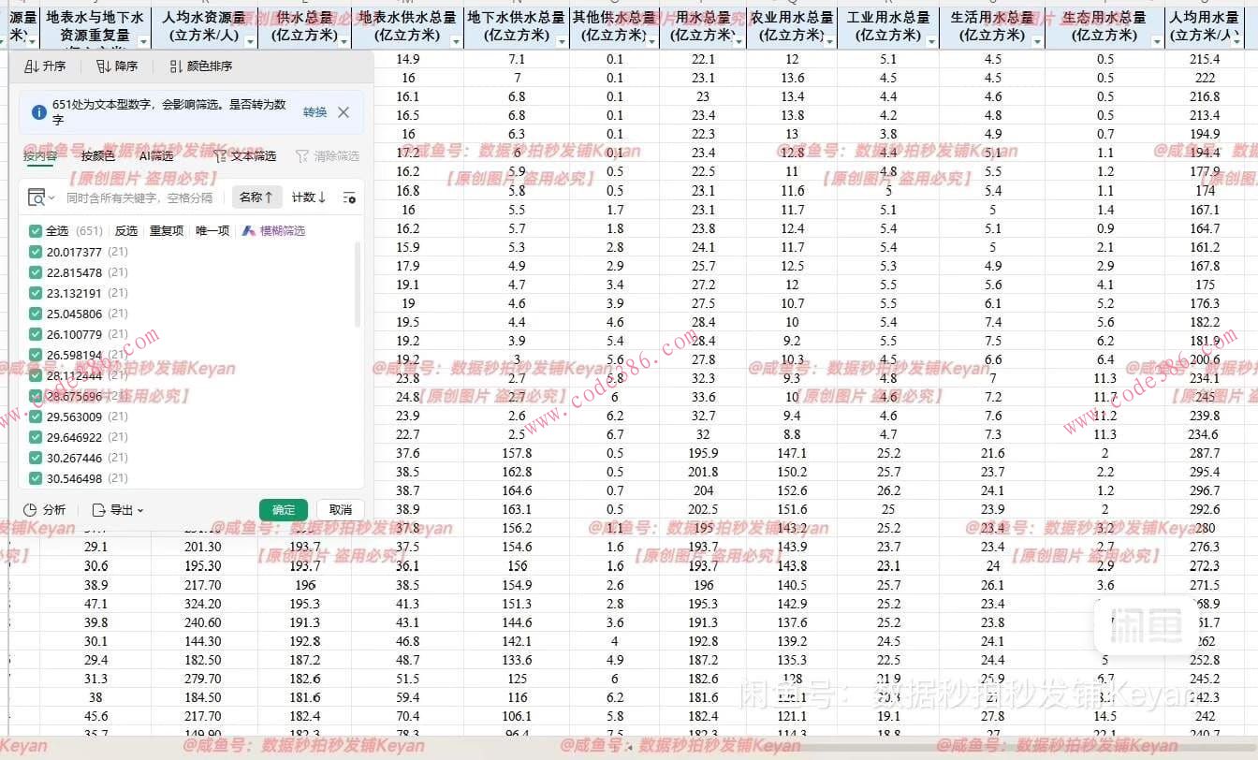Uncheck the value 30.267446

pos(34,458)
